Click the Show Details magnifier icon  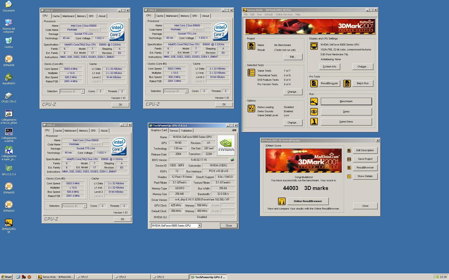tap(349, 176)
